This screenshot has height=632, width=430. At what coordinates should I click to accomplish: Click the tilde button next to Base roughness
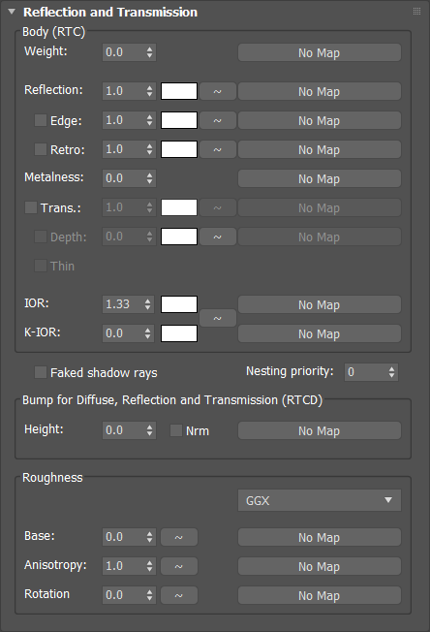pyautogui.click(x=179, y=537)
